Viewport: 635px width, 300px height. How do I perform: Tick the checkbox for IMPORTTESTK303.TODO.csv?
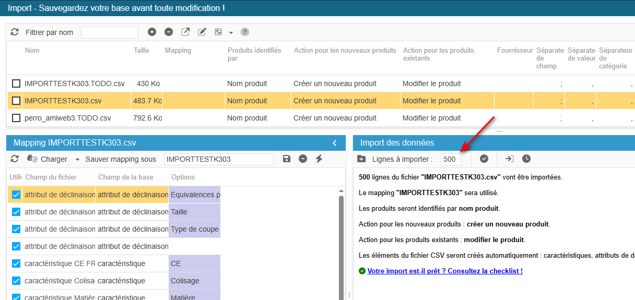[x=16, y=83]
